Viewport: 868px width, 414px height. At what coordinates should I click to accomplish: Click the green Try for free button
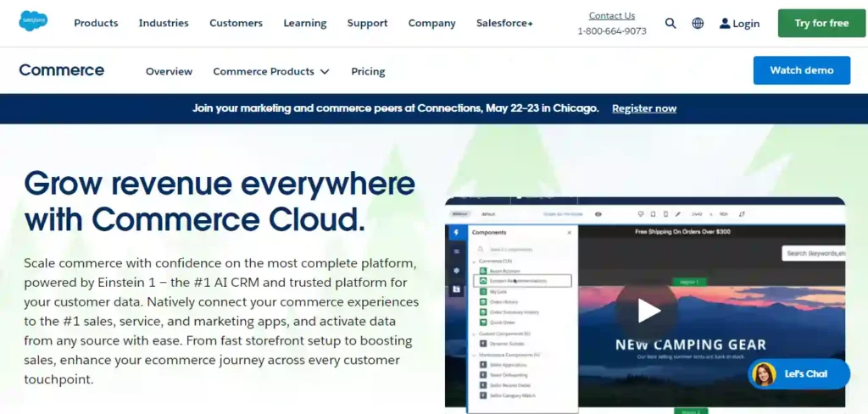tap(821, 23)
